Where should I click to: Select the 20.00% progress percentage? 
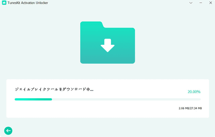coord(194,92)
